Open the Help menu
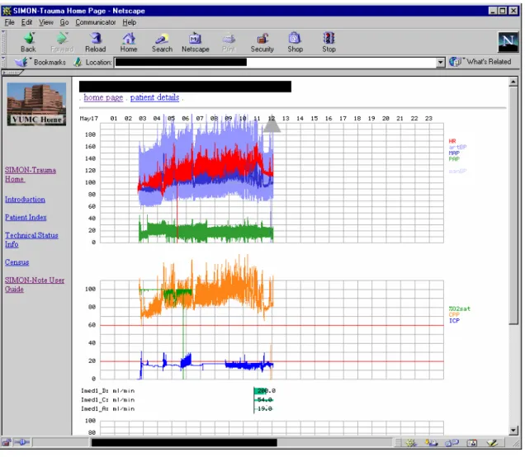525x457 pixels. coord(130,22)
